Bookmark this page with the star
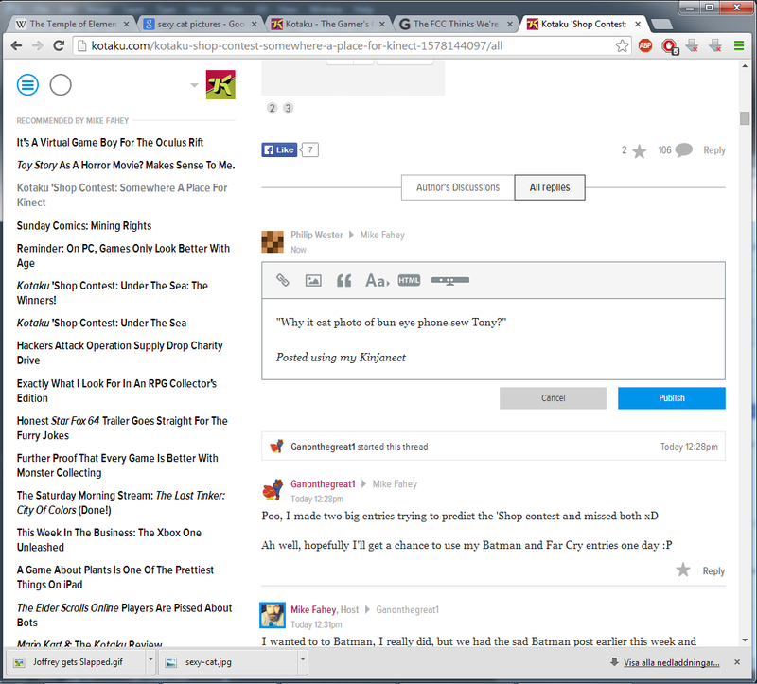Viewport: 757px width, 684px height. pos(622,45)
